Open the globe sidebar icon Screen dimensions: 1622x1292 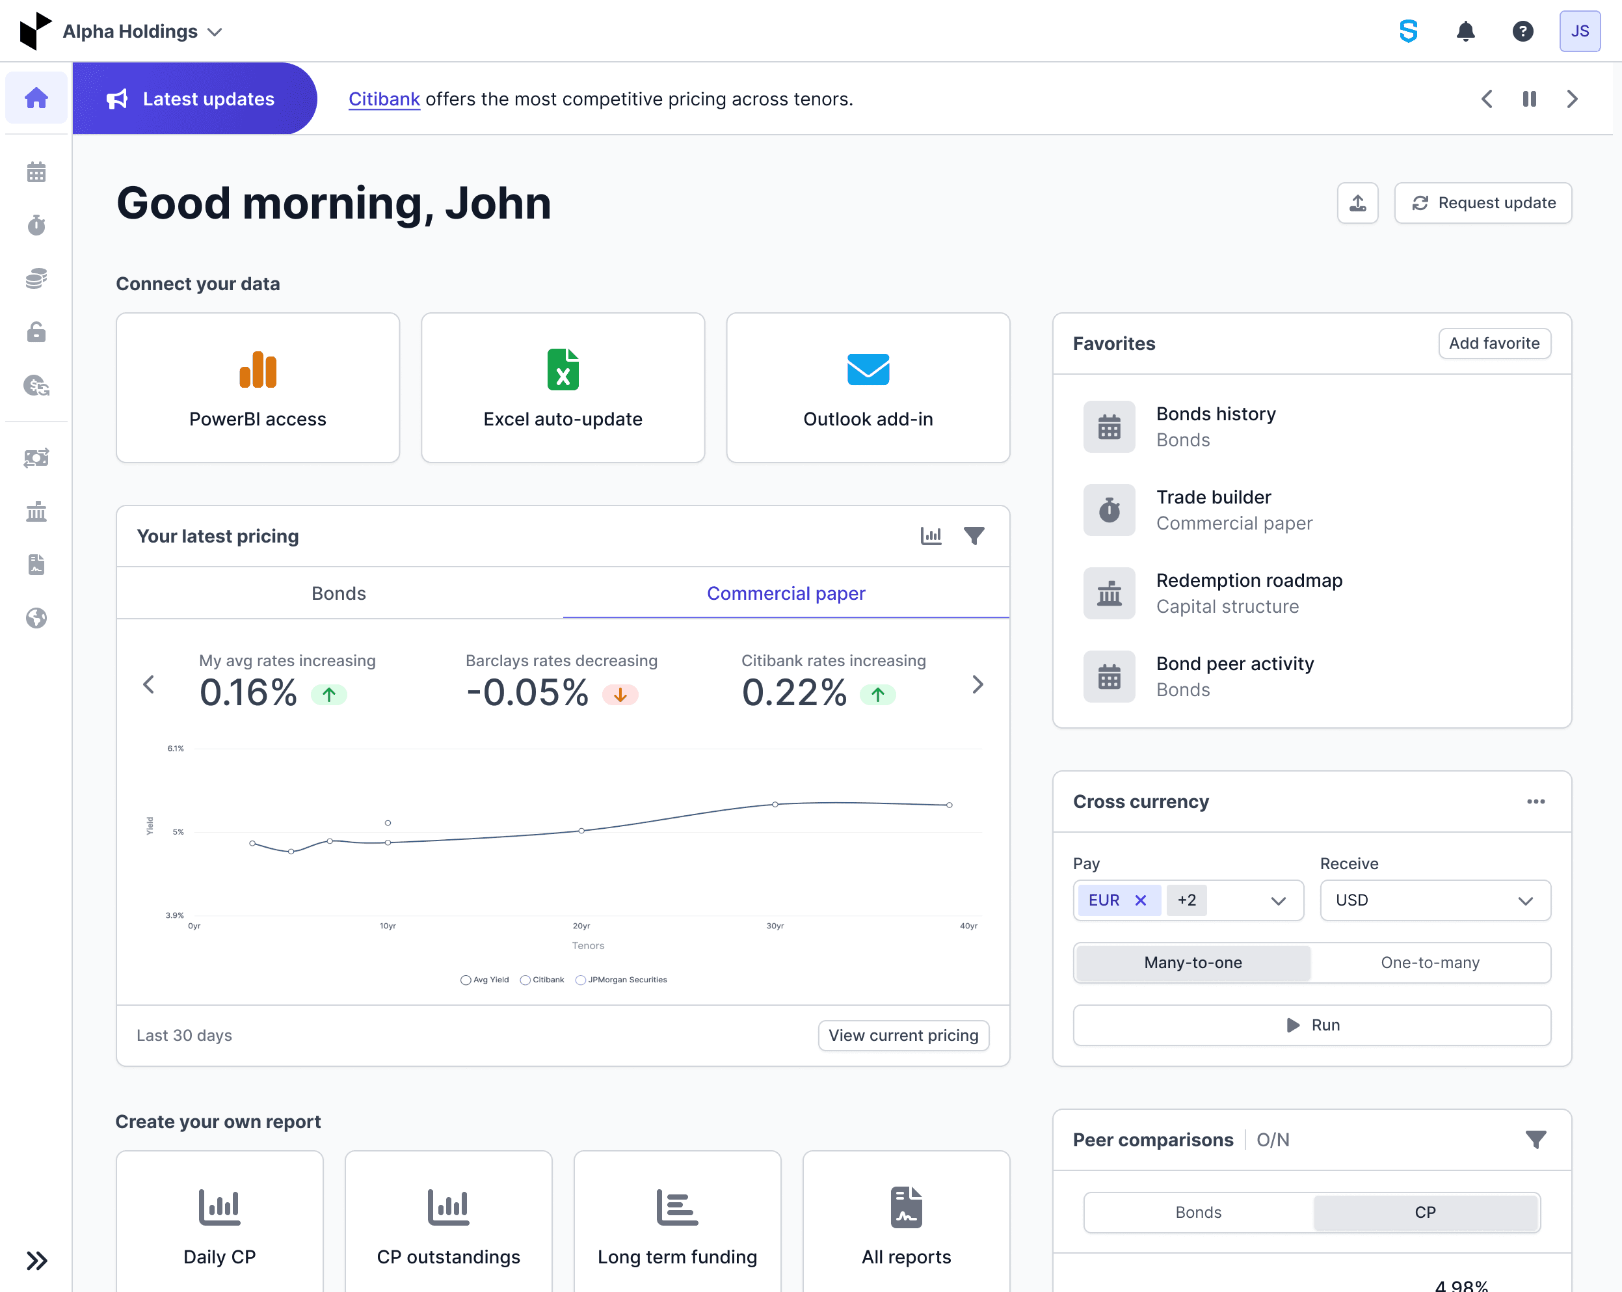pyautogui.click(x=36, y=618)
